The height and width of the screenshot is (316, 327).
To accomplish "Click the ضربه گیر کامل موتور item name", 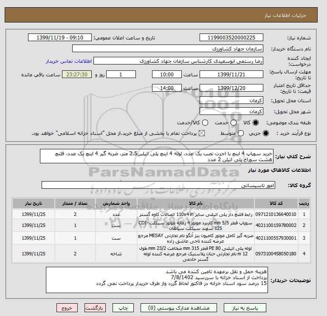I will [196, 238].
